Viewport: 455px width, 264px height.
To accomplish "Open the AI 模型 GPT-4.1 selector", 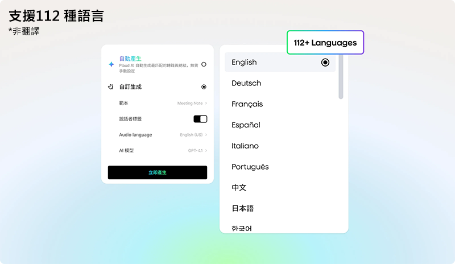I will pyautogui.click(x=197, y=150).
